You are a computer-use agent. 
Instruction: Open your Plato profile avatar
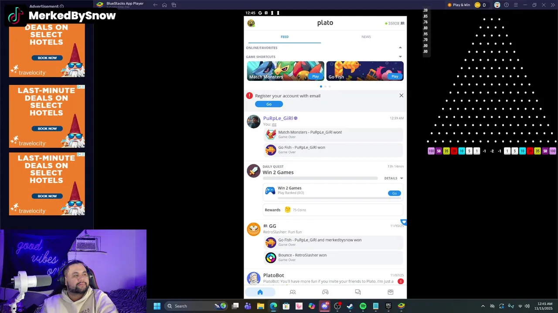point(251,23)
